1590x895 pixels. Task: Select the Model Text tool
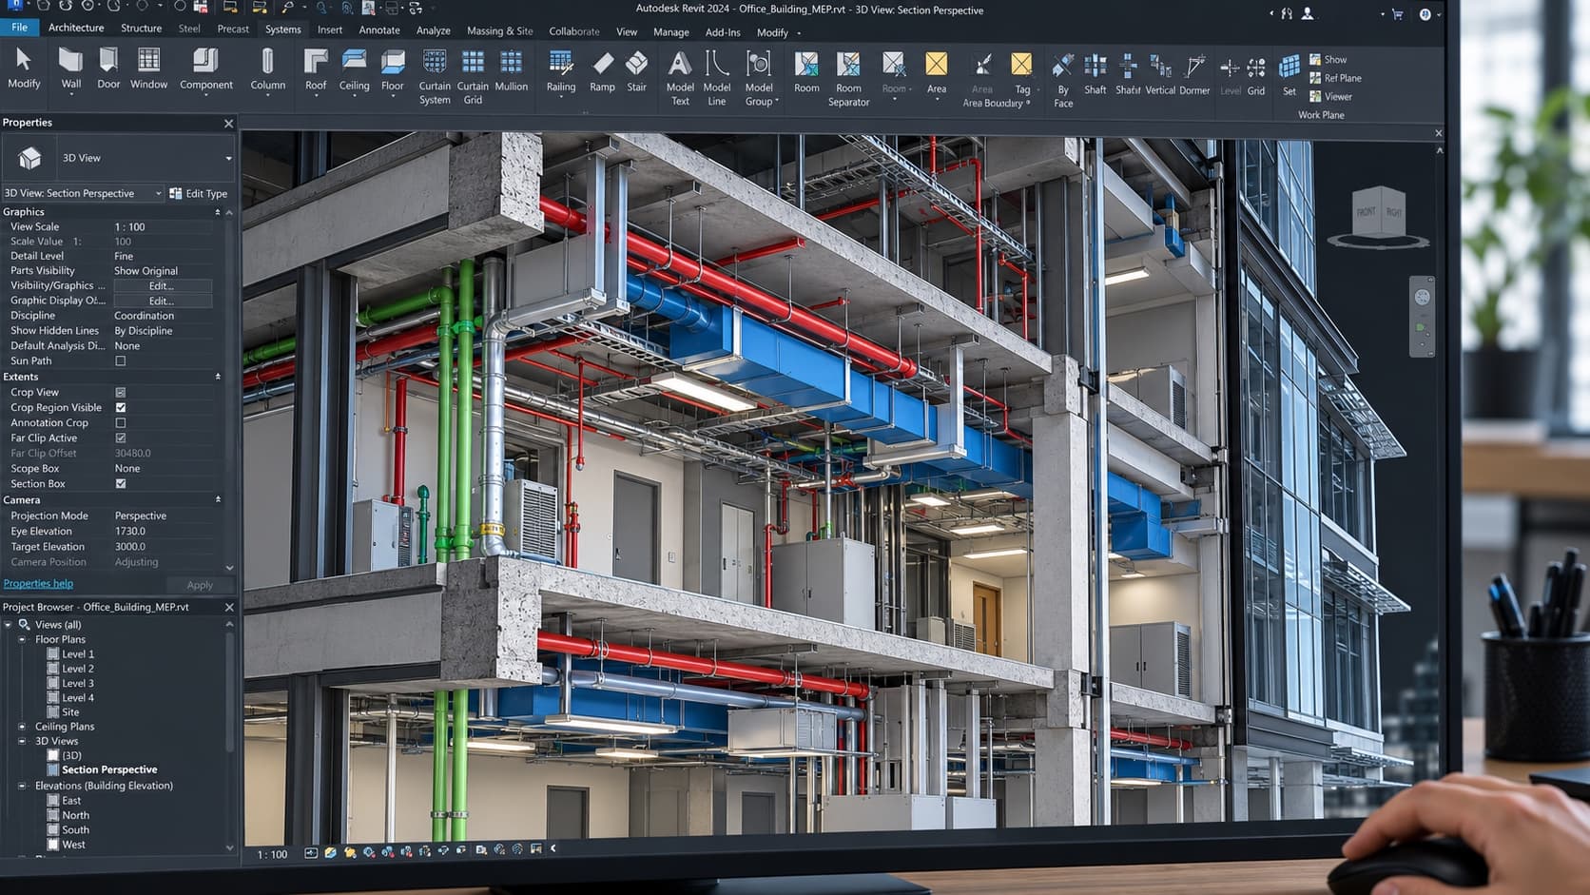680,77
